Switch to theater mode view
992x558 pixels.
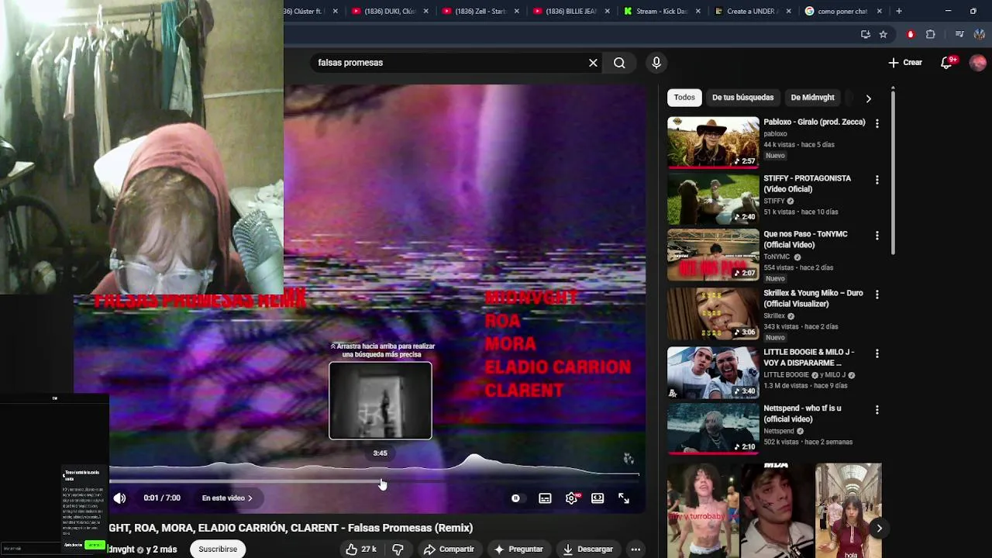tap(598, 498)
